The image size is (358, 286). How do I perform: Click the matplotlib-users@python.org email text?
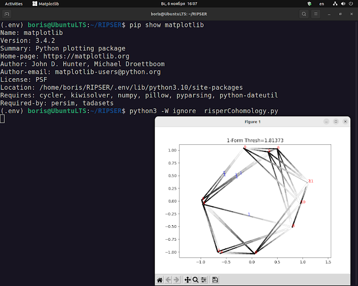[108, 72]
